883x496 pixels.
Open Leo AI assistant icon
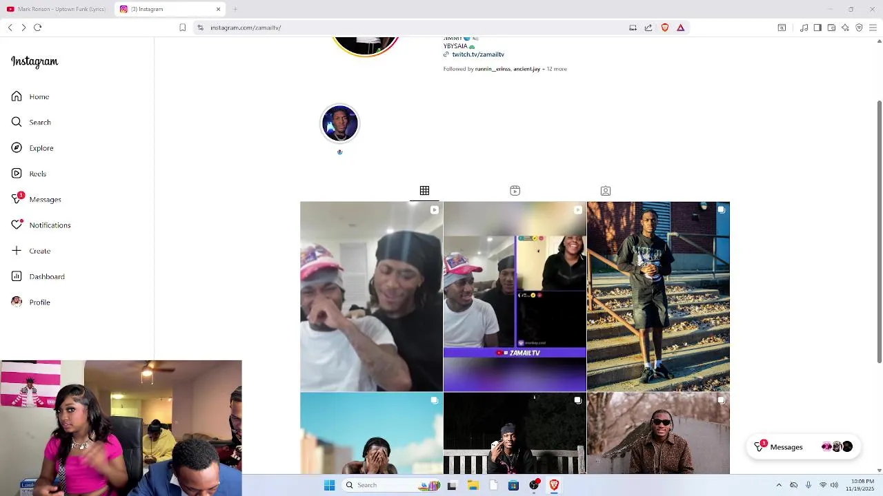(x=845, y=28)
